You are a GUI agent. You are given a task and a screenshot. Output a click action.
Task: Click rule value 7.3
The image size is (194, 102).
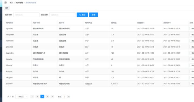(112, 35)
